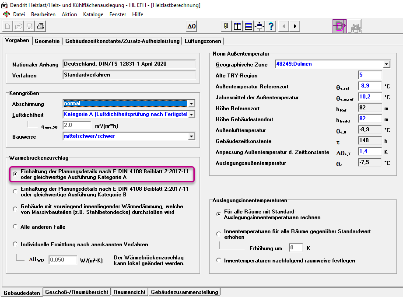The height and width of the screenshot is (297, 403).
Task: Click the Alte TRY-Region field
Action: click(x=370, y=75)
